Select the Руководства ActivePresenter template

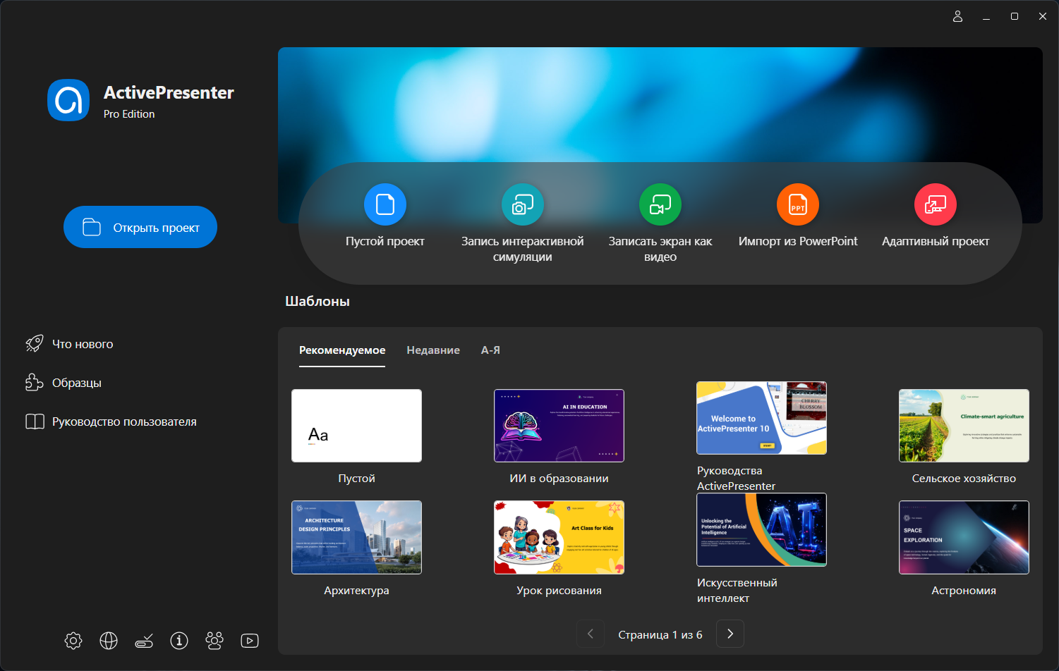coord(761,418)
